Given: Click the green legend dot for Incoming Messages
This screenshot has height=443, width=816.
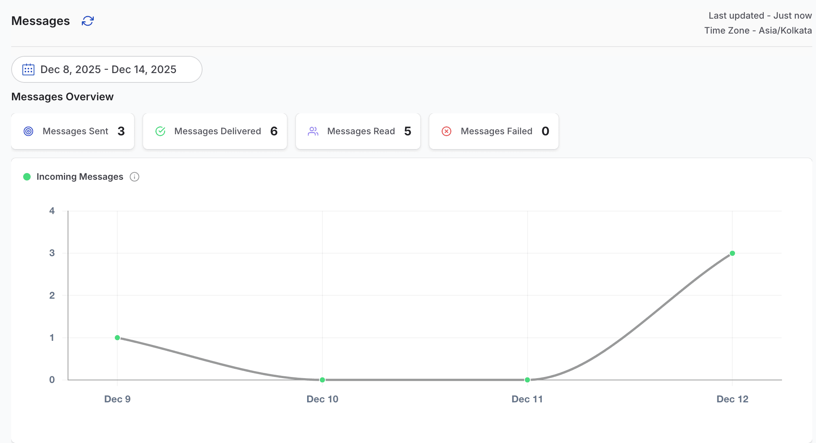Looking at the screenshot, I should click(x=27, y=177).
